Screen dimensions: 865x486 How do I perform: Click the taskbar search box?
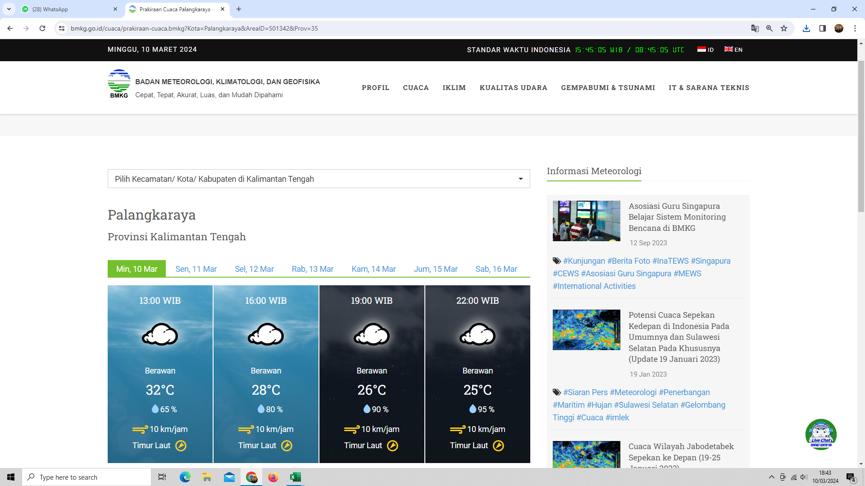click(x=86, y=477)
